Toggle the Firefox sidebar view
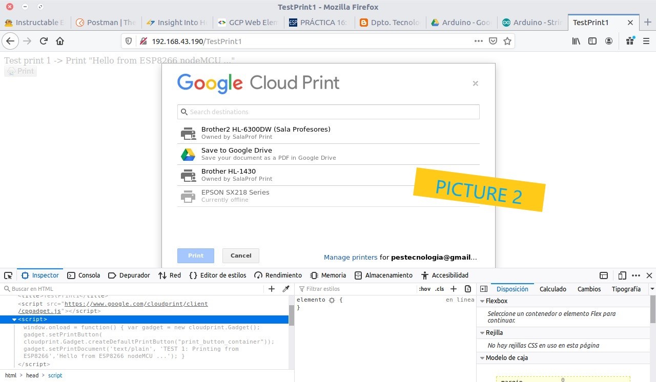The image size is (656, 382). (592, 41)
